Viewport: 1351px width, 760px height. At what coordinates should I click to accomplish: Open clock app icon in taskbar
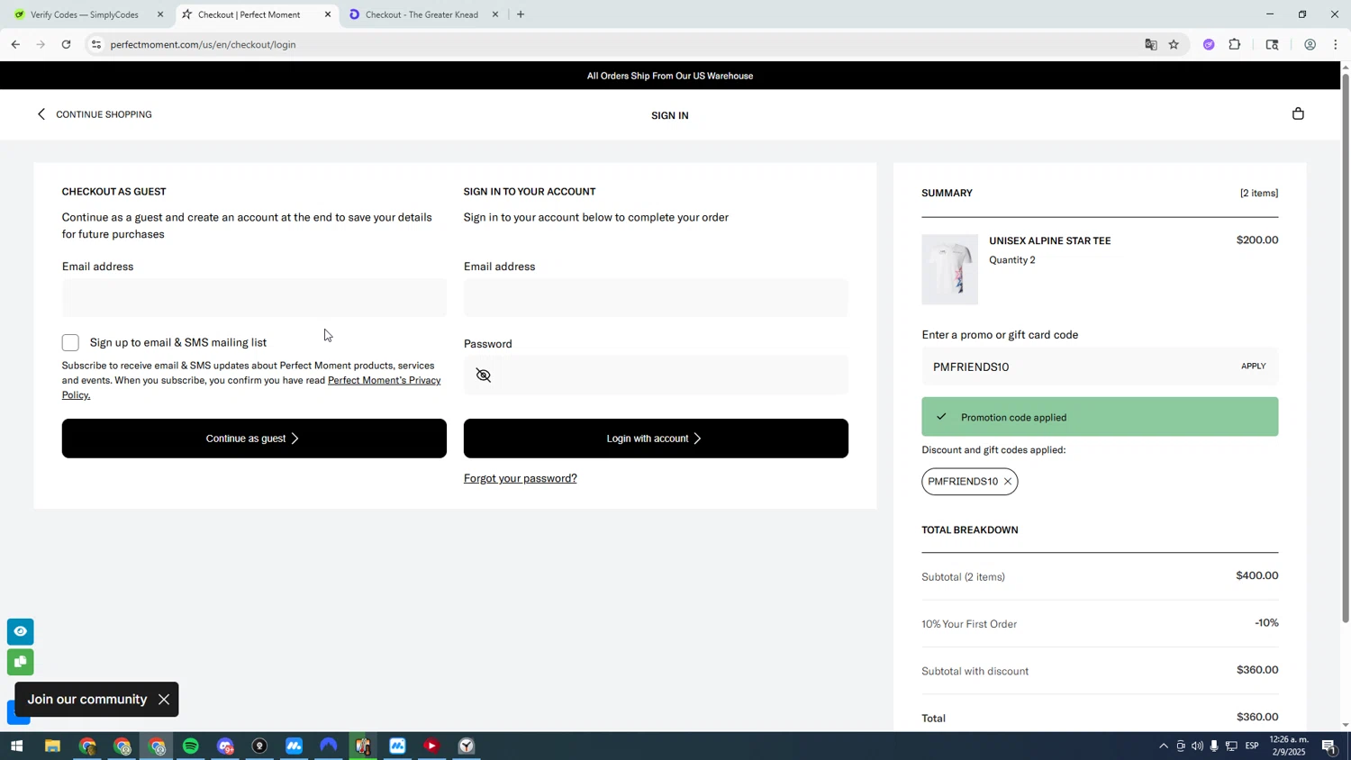467,746
